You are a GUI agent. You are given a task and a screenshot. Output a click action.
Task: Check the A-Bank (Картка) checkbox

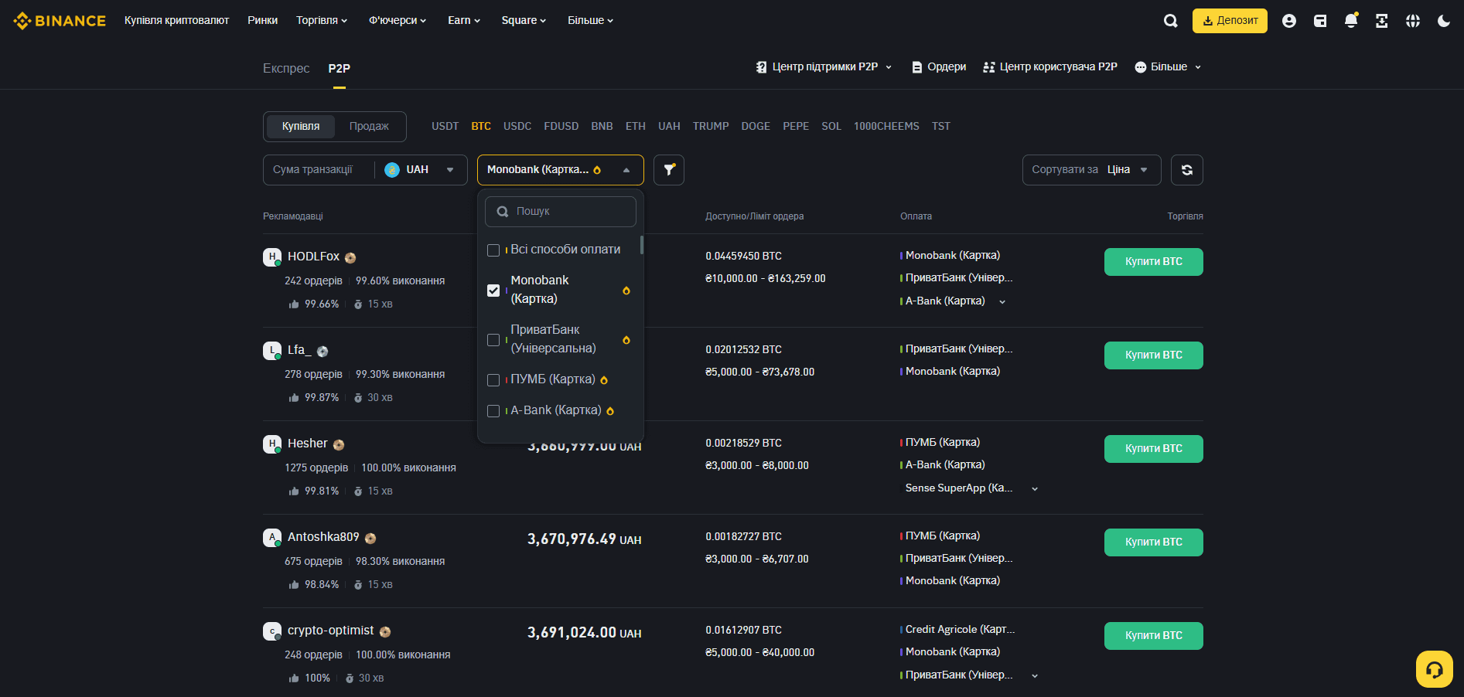pos(493,411)
